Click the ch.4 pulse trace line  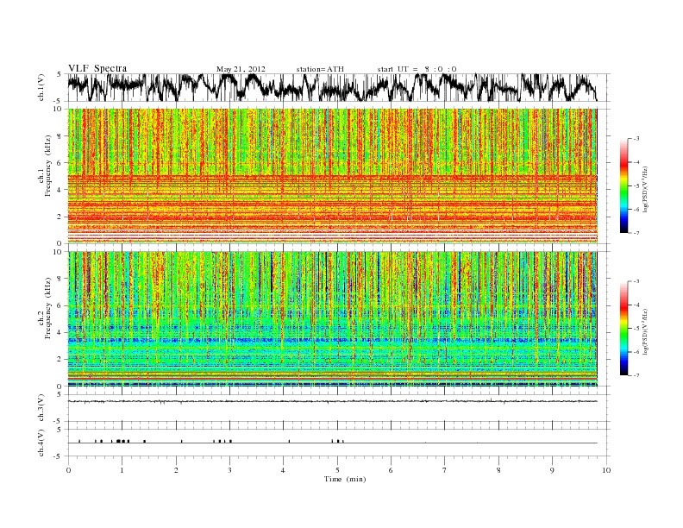[x=332, y=443]
